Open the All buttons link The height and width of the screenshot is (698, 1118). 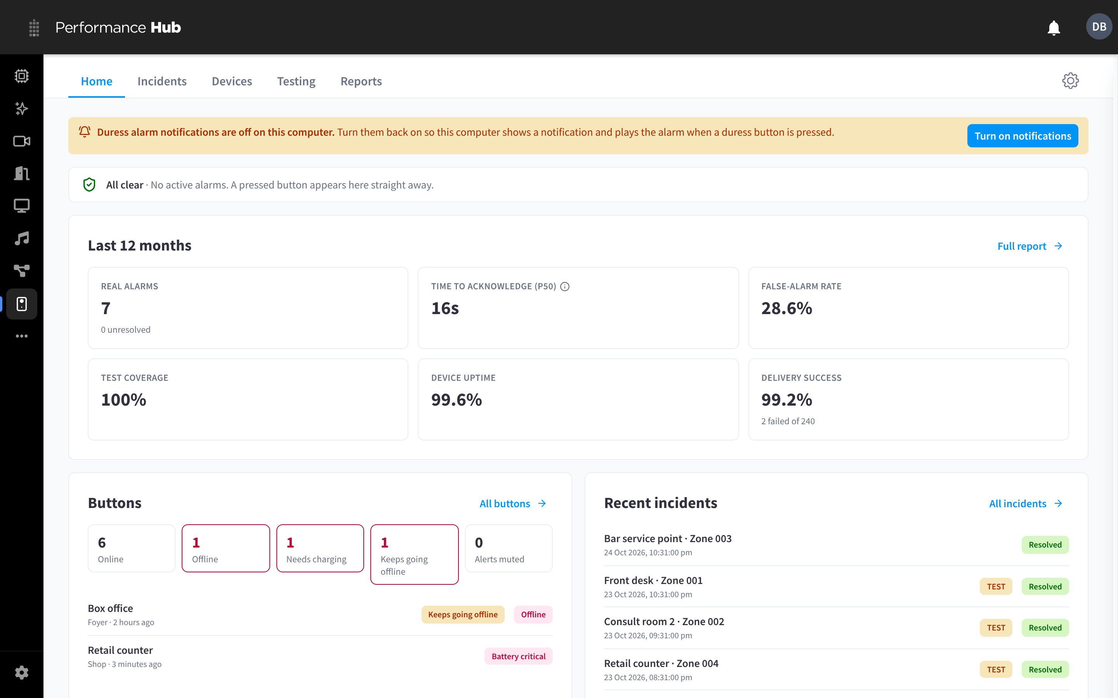(x=513, y=504)
